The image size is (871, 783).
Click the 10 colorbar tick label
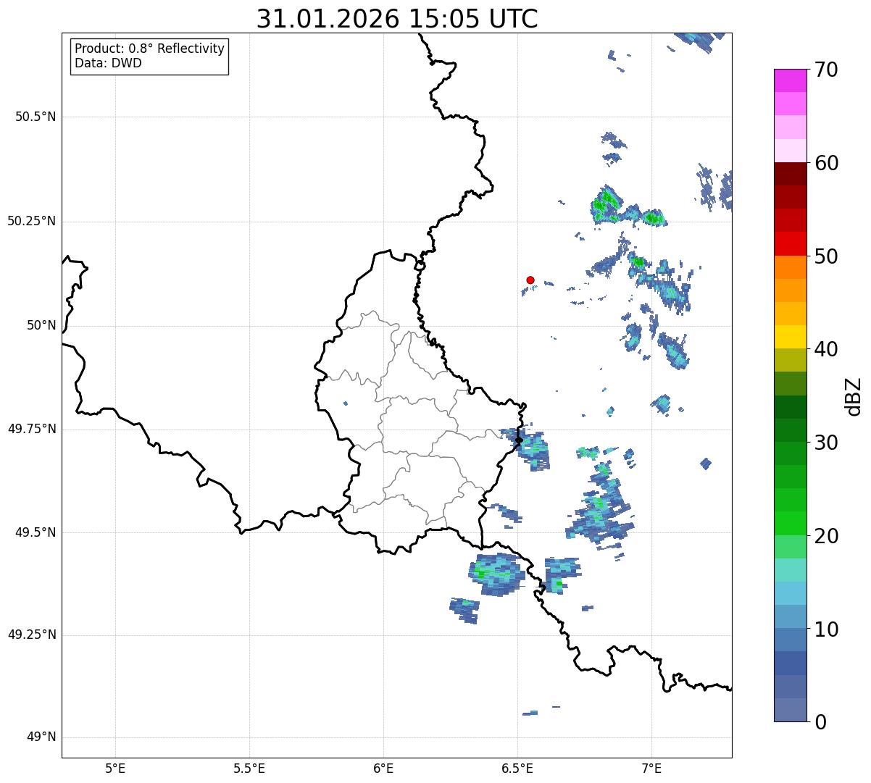click(x=826, y=629)
